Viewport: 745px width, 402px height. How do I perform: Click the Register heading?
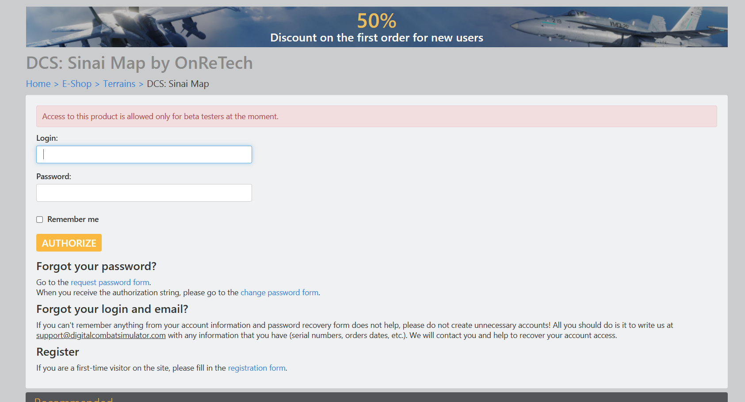[x=57, y=352]
